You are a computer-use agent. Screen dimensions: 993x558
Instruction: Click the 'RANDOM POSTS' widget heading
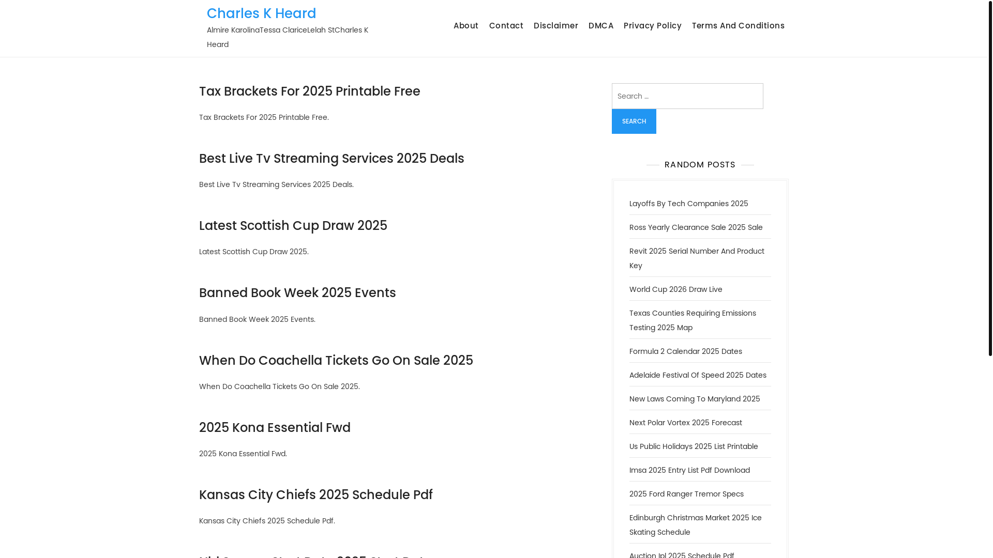(x=700, y=165)
